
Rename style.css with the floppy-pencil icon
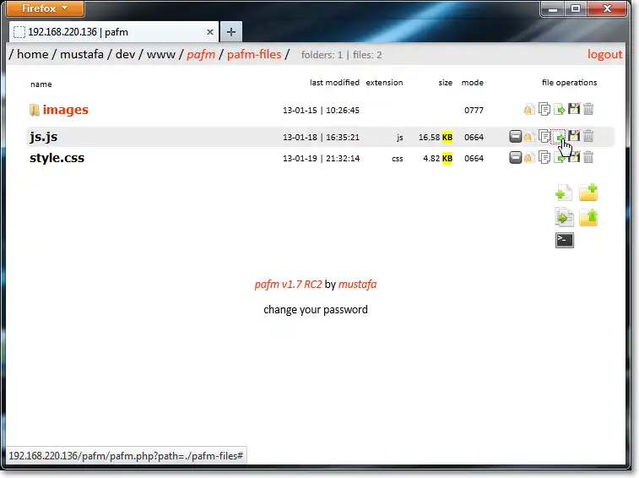point(575,157)
